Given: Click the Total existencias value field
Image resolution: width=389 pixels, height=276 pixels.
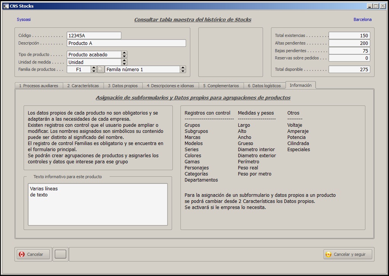Looking at the screenshot, I should click(x=349, y=35).
